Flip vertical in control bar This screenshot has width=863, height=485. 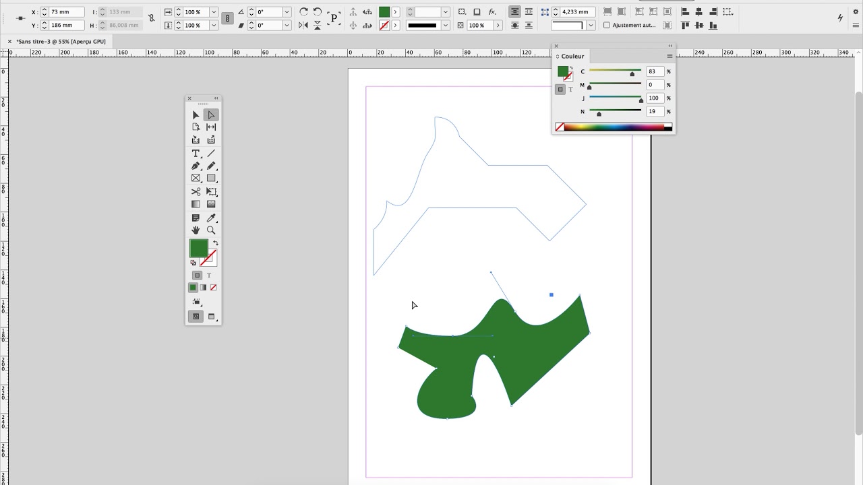pos(318,26)
